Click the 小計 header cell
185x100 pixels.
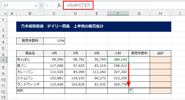point(118,53)
